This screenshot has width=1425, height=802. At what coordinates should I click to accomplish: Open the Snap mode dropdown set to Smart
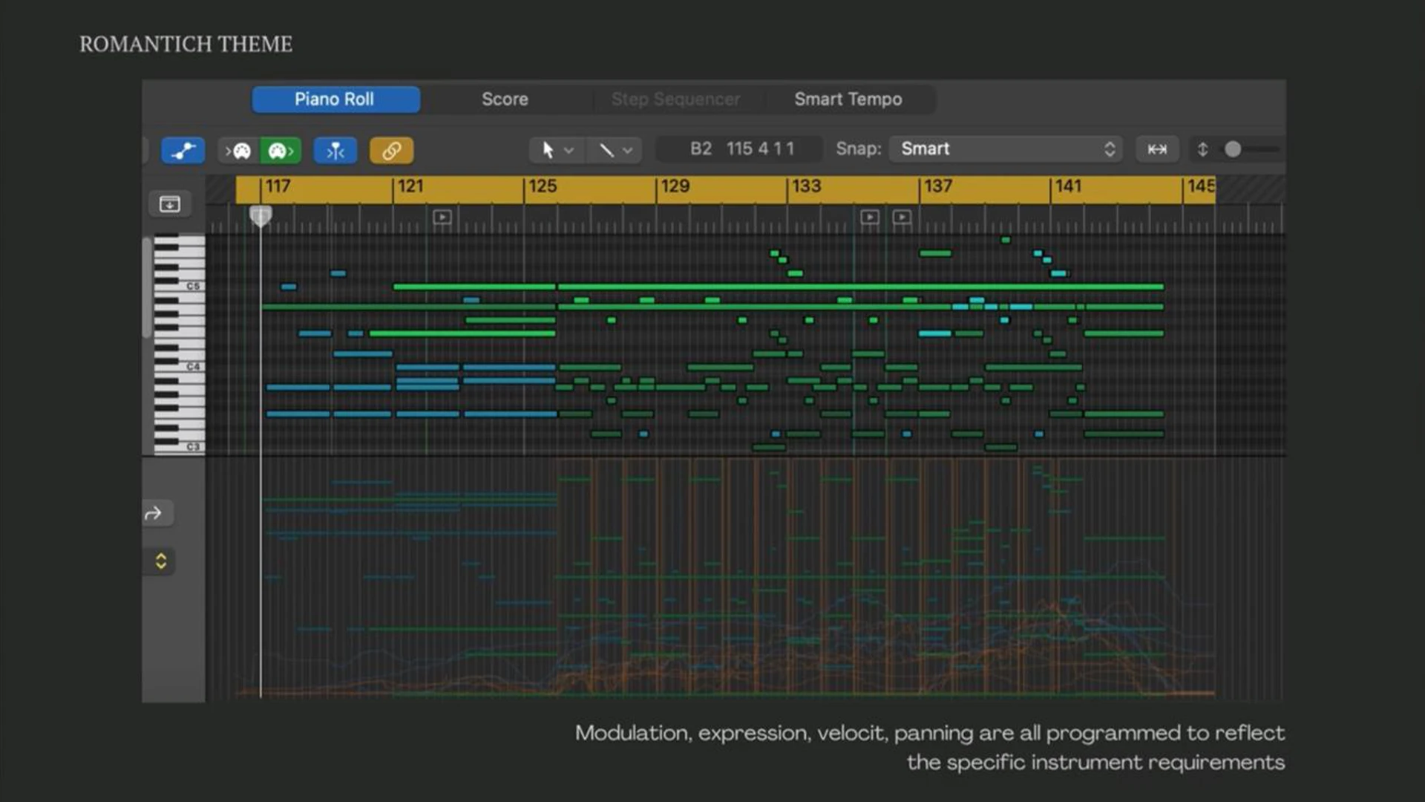click(1006, 149)
